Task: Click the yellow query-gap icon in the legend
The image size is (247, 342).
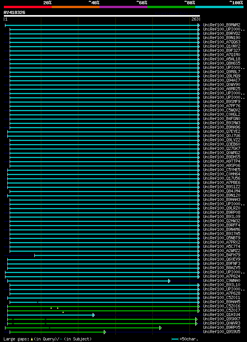Action: pyautogui.click(x=32, y=339)
